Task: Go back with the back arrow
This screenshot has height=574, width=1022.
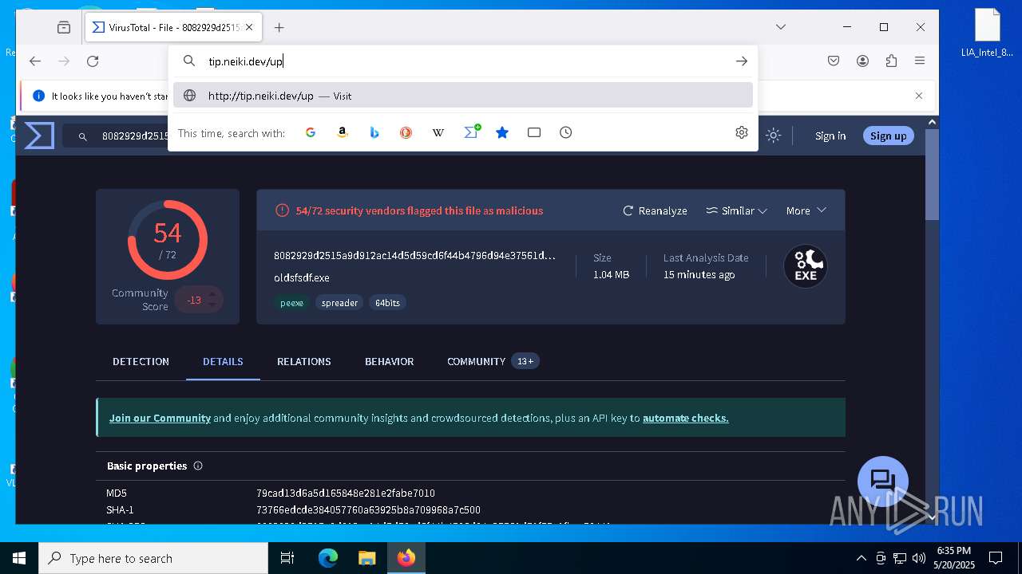Action: [x=35, y=61]
